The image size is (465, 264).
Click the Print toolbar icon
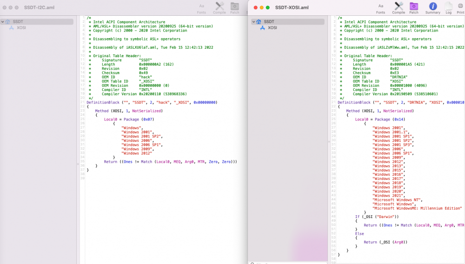click(x=460, y=8)
